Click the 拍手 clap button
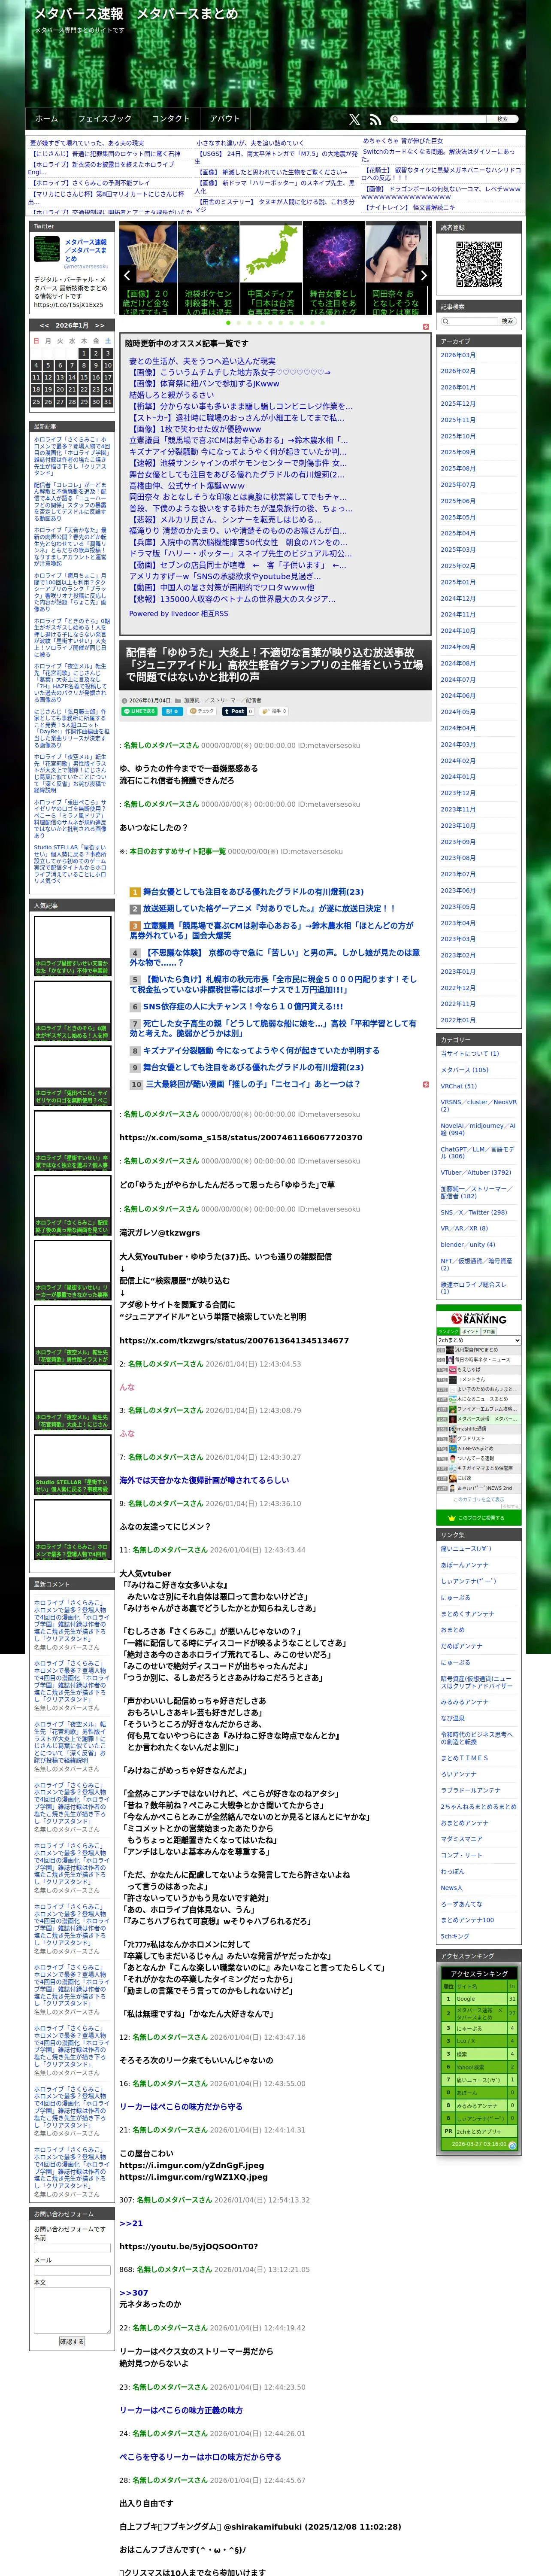Screen dimensions: 551x2576 pos(275,711)
